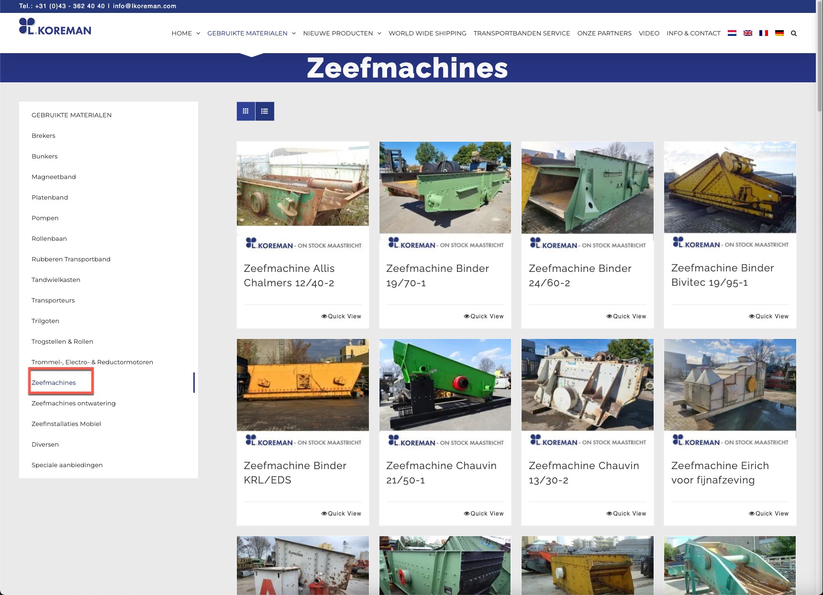
Task: Open Zeefmachines ontwatering category
Action: click(x=74, y=403)
